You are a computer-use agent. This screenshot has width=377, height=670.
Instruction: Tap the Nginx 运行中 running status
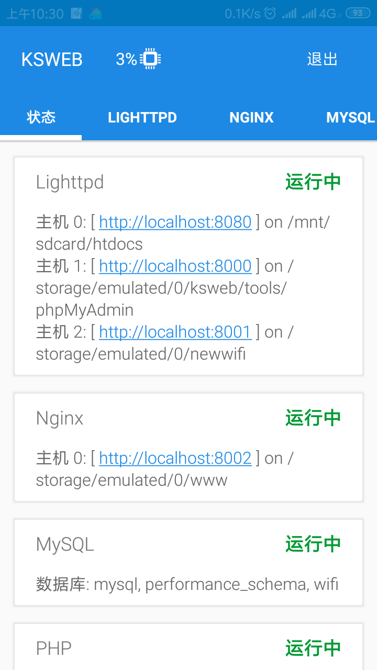pos(313,418)
